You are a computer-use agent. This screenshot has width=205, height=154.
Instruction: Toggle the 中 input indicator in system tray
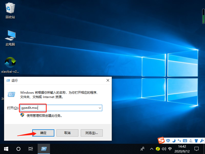[170, 149]
